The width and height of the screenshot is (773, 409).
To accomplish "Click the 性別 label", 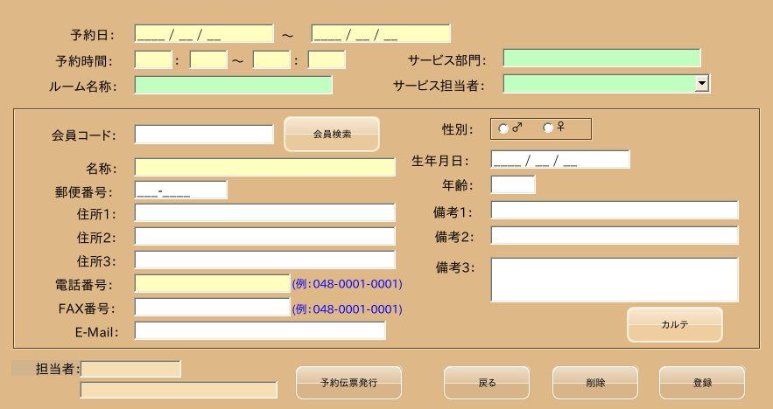I will [x=458, y=129].
